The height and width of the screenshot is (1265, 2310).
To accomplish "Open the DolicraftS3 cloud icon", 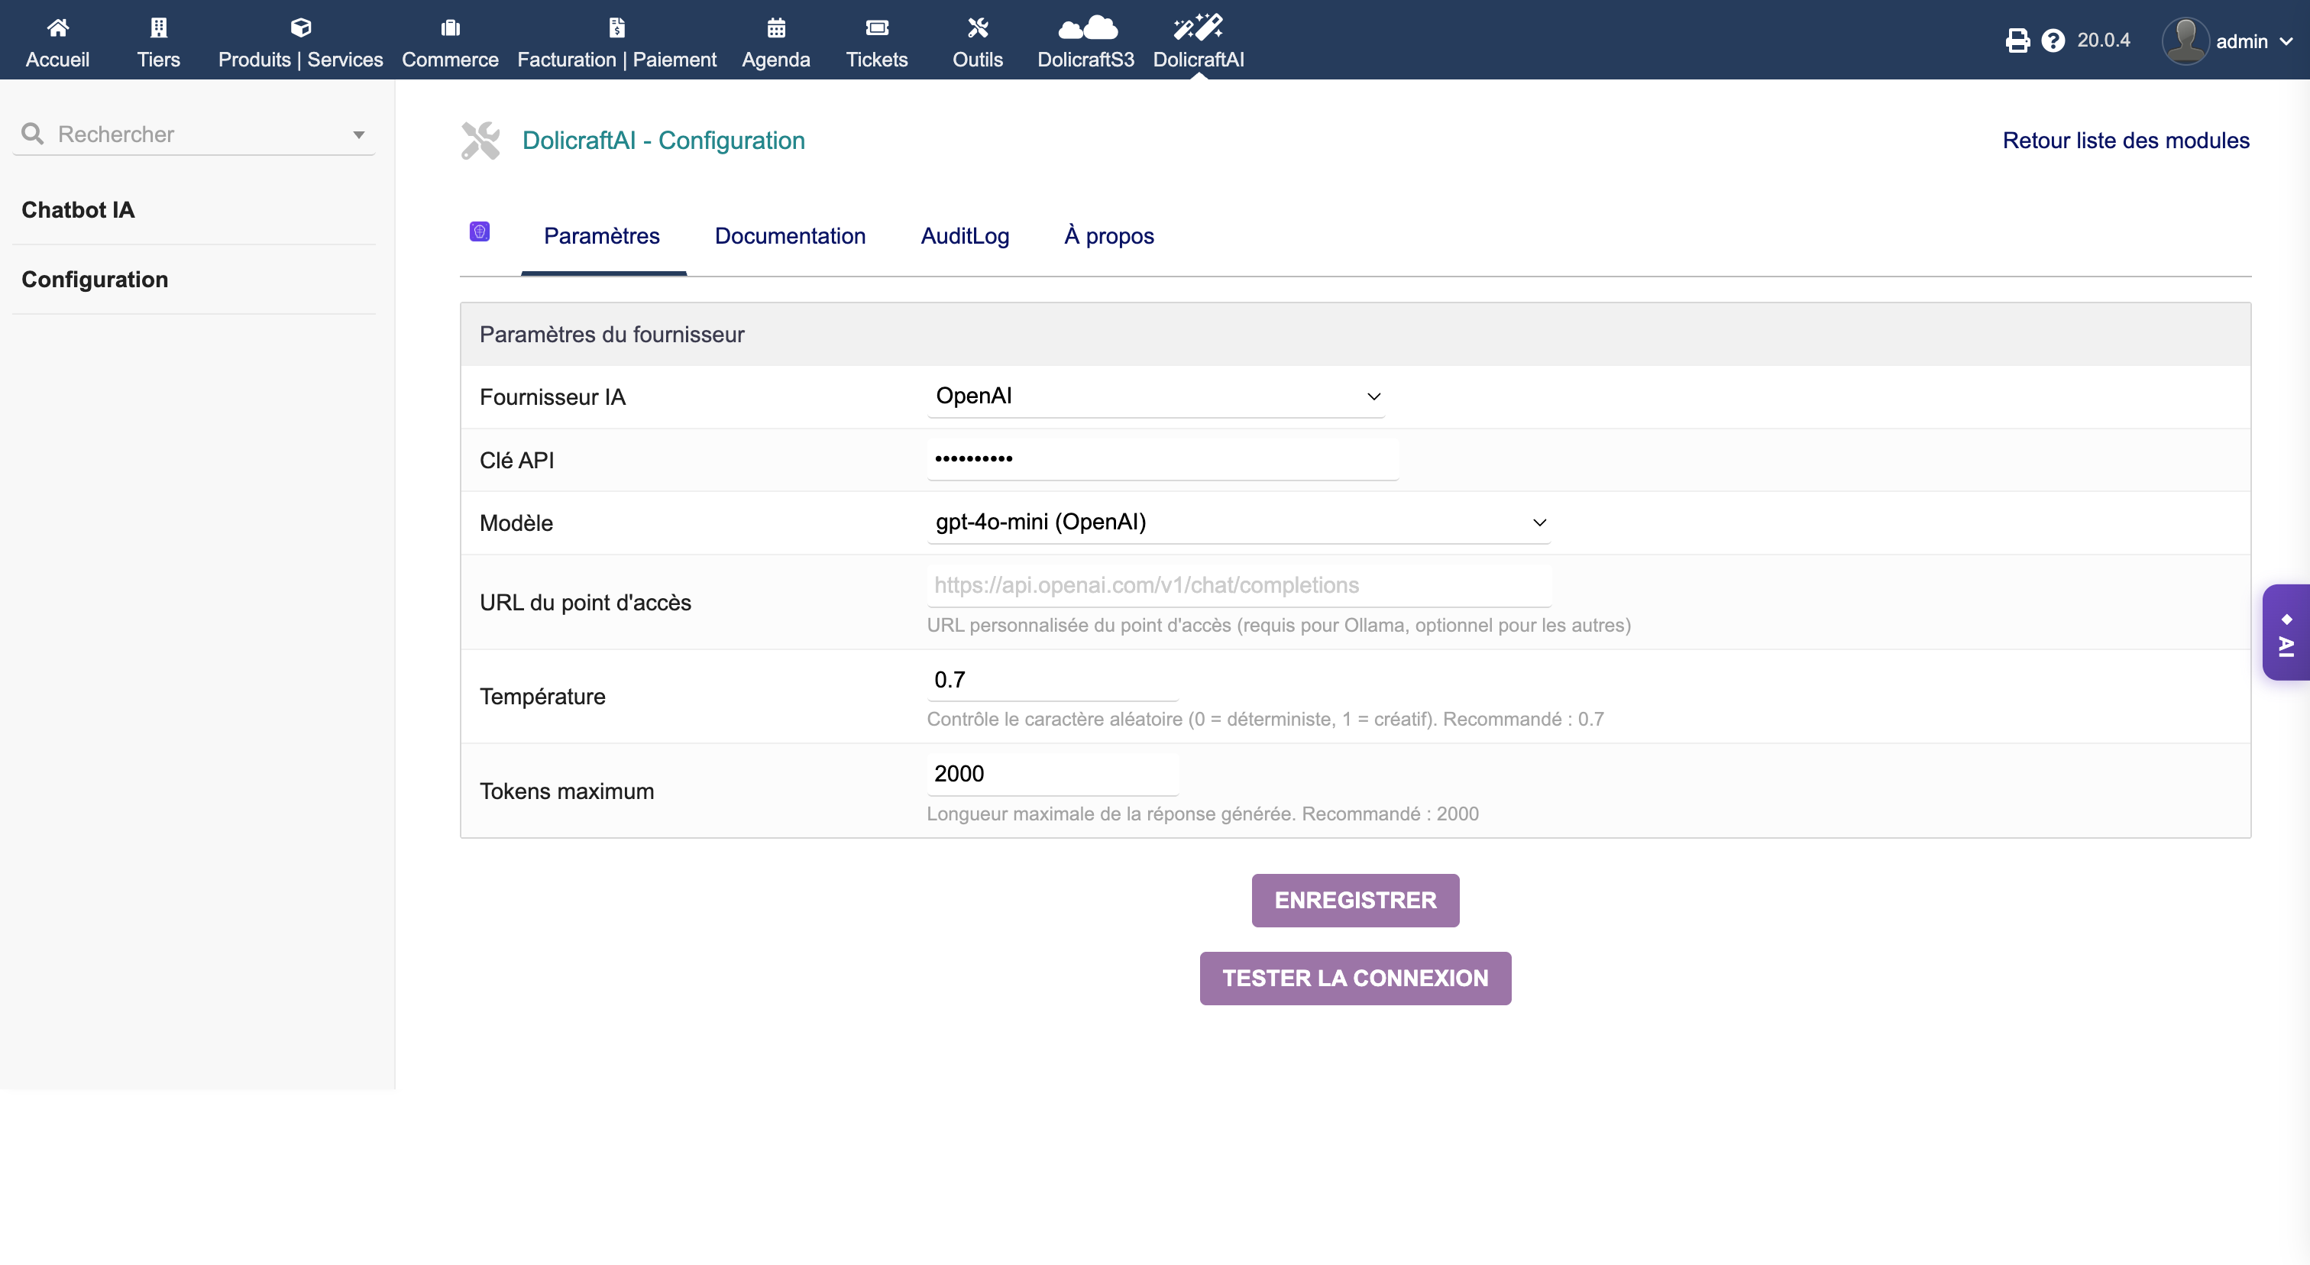I will click(x=1086, y=27).
